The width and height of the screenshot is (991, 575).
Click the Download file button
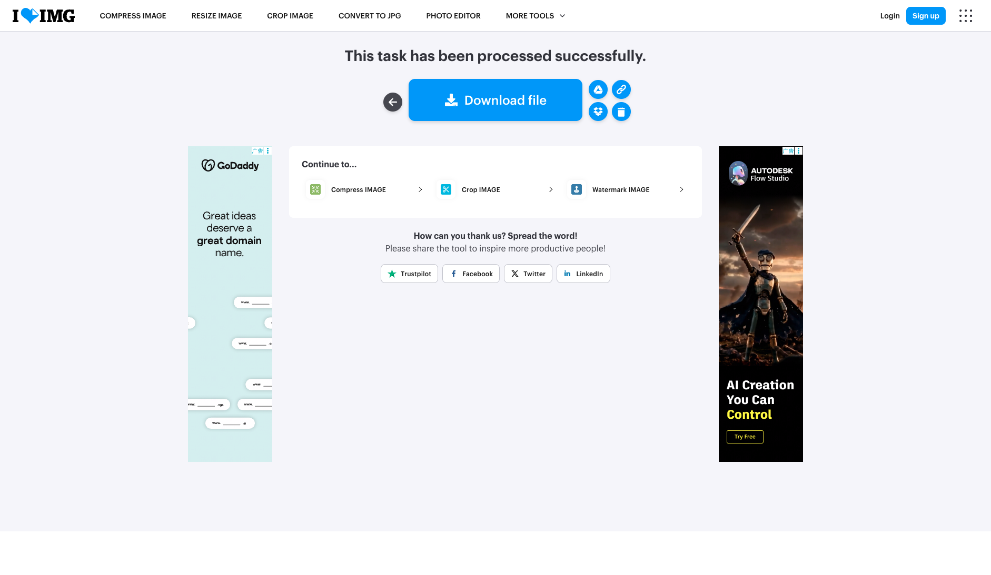click(x=495, y=100)
